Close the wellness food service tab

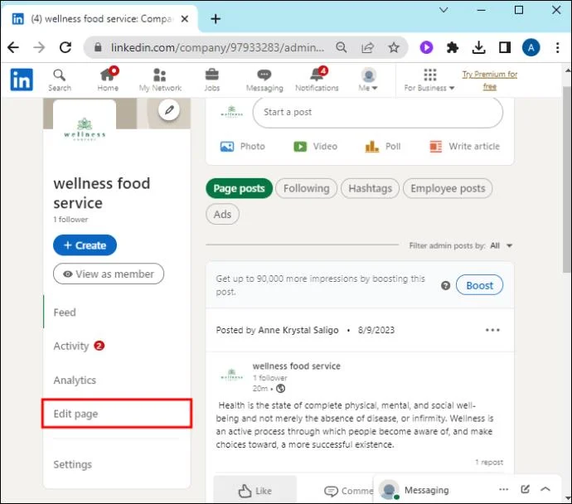tap(185, 18)
